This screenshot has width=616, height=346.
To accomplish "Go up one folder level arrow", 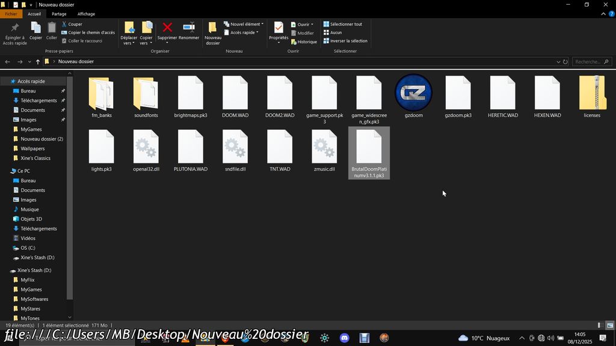I will [37, 62].
